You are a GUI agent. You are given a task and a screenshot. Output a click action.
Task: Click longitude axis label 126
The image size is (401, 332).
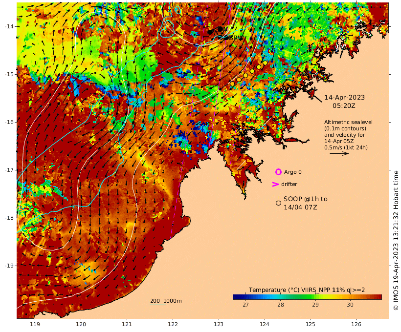click(356, 324)
